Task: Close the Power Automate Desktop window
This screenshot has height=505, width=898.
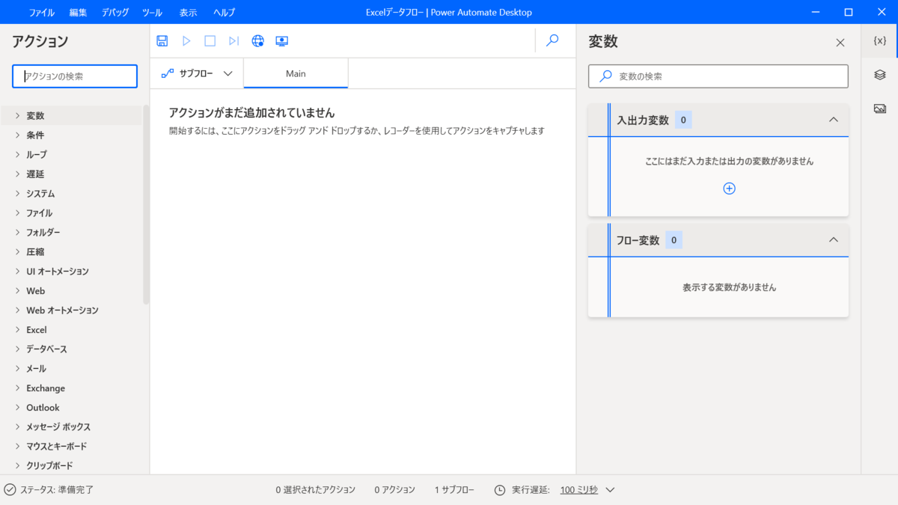Action: pos(882,13)
